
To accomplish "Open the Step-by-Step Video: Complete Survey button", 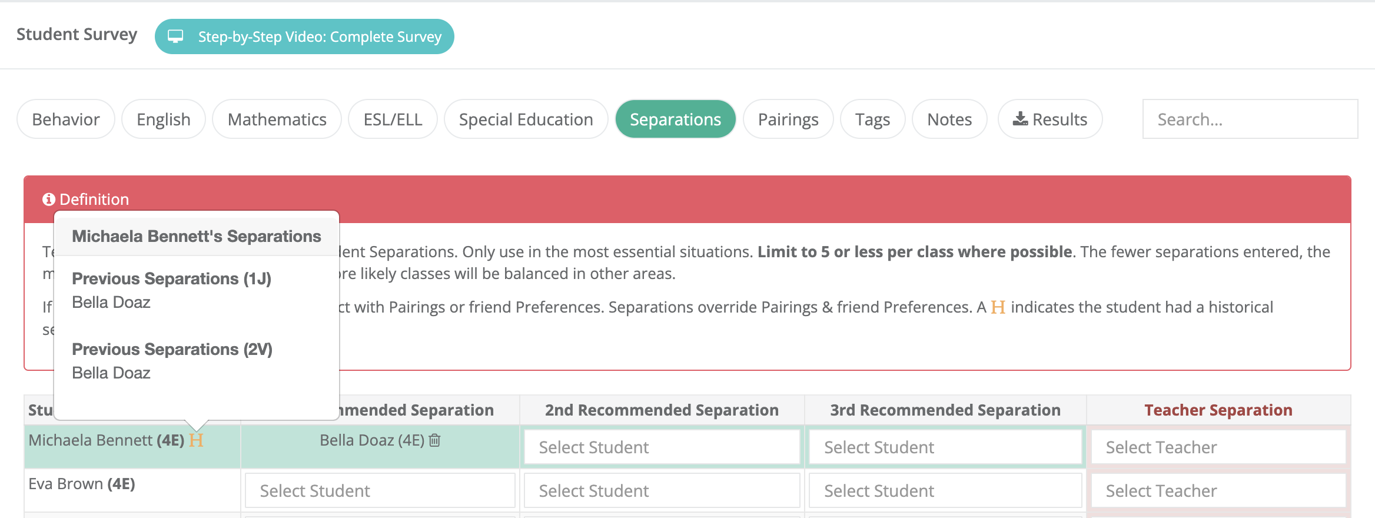I will tap(304, 36).
